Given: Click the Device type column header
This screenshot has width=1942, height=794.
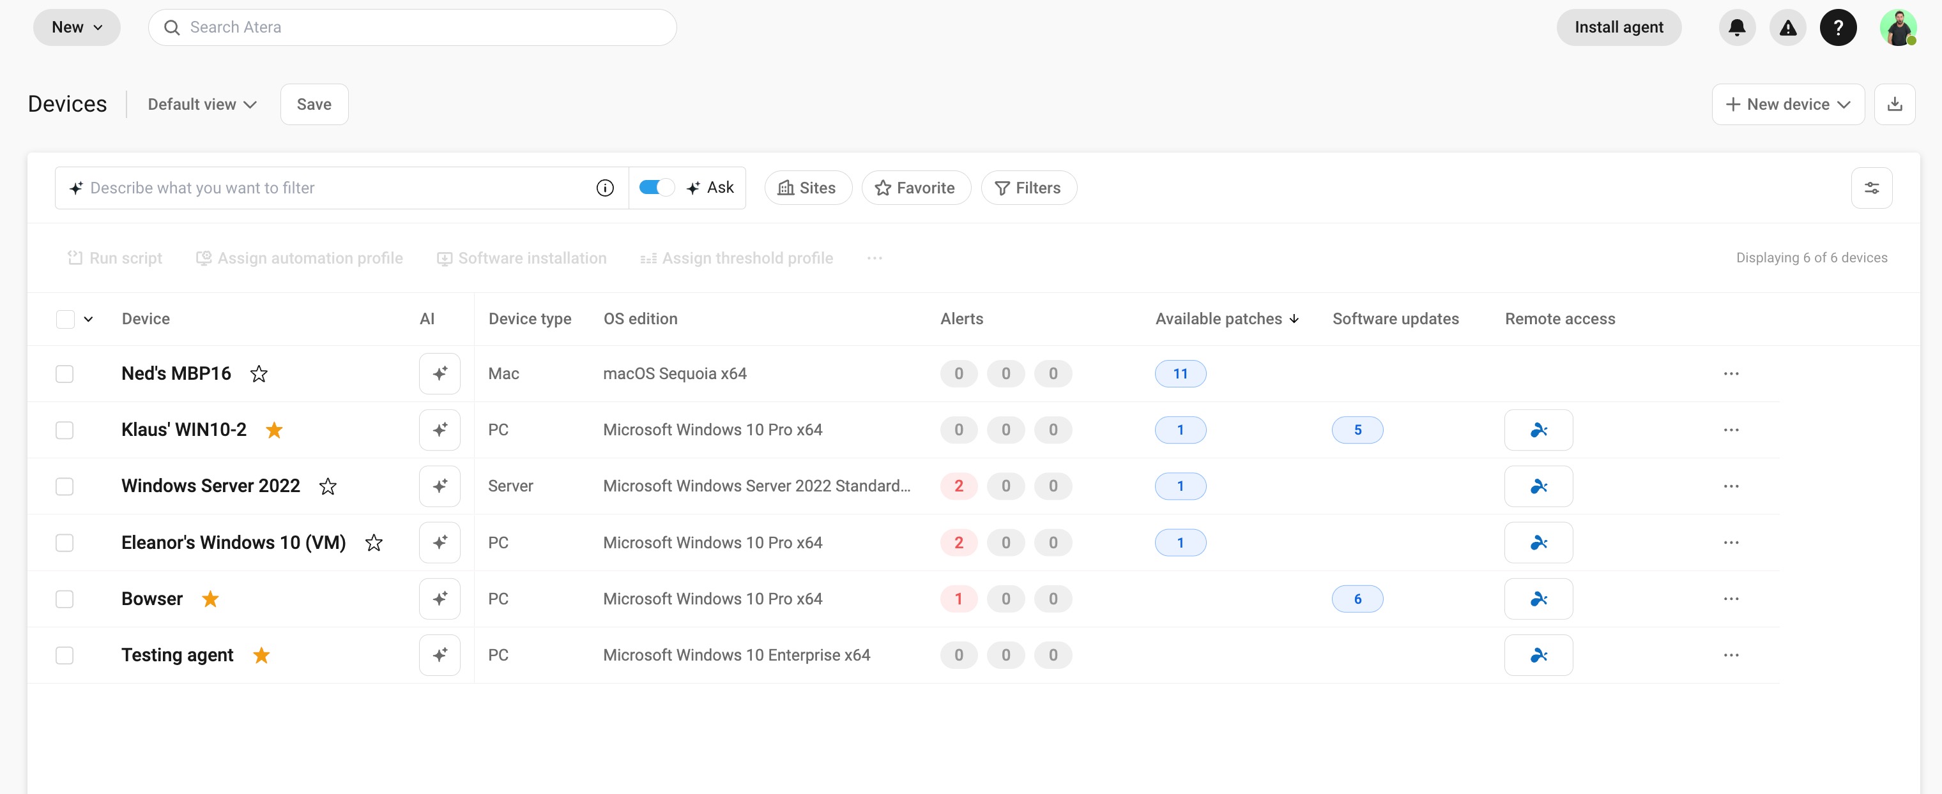Looking at the screenshot, I should coord(529,319).
